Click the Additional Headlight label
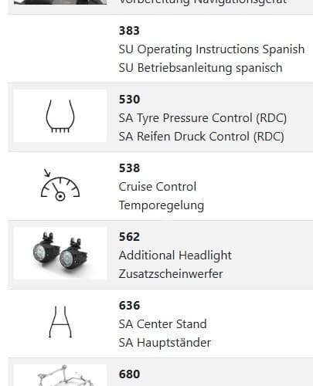 175,256
